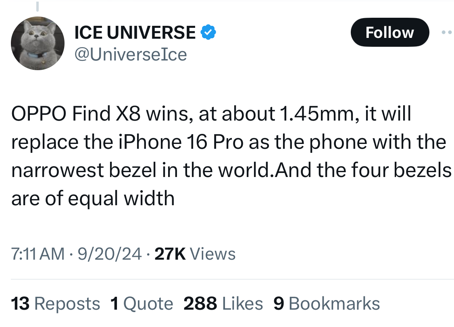The width and height of the screenshot is (454, 327).
Task: Click the 9 Bookmarks count
Action: coord(327,303)
